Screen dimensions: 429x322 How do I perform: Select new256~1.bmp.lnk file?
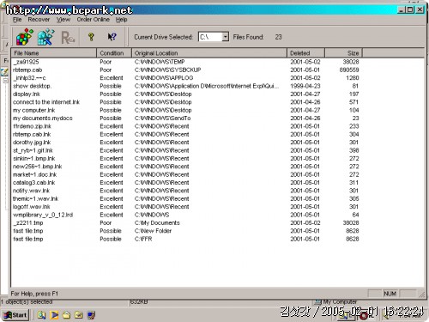pyautogui.click(x=38, y=167)
